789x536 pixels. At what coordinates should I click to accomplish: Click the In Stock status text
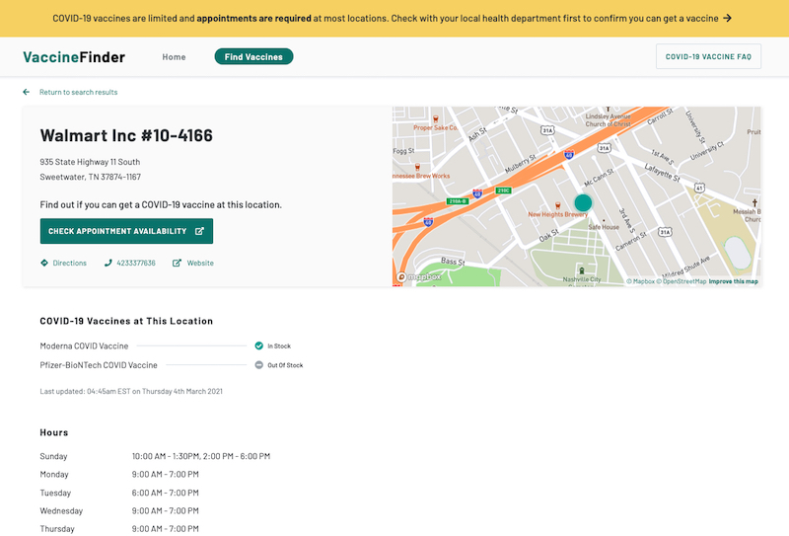(x=279, y=345)
